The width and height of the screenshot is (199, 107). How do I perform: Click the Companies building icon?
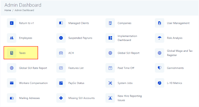(110, 23)
